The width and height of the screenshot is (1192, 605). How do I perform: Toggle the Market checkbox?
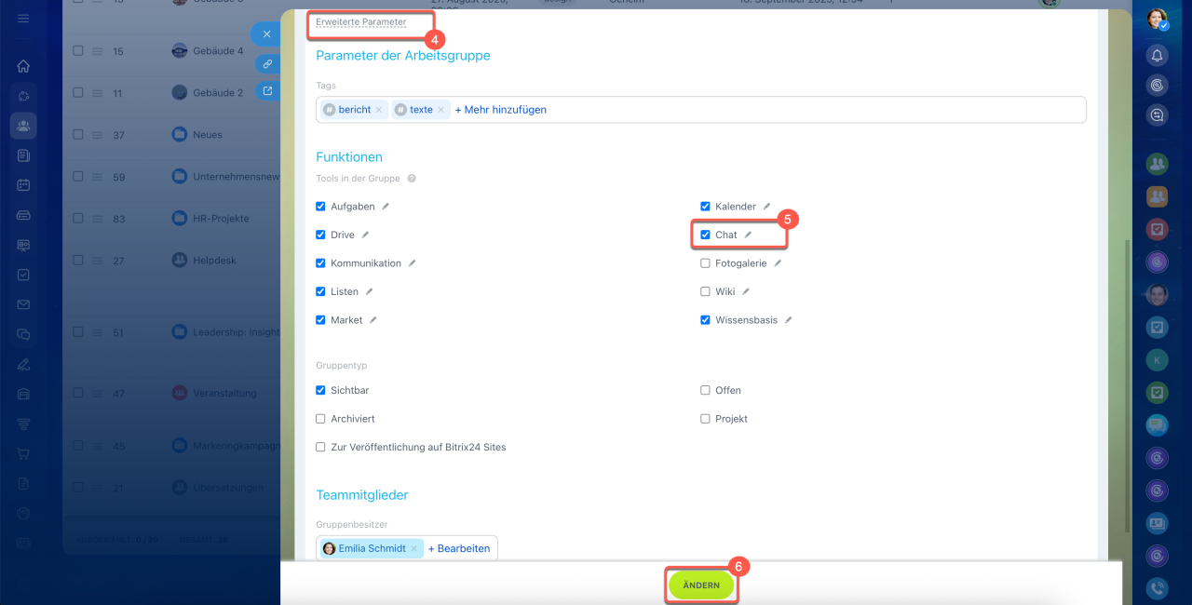pyautogui.click(x=321, y=320)
